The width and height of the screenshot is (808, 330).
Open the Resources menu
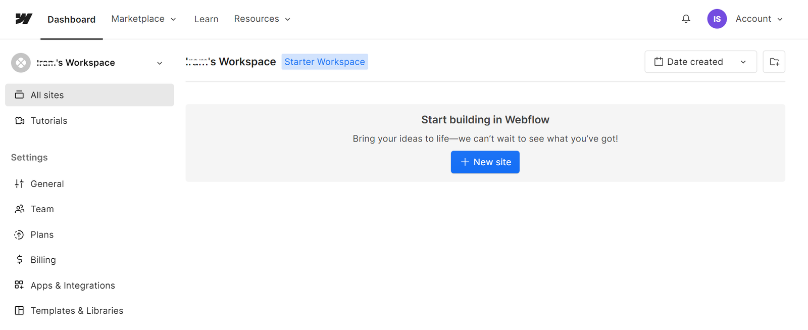pyautogui.click(x=262, y=19)
